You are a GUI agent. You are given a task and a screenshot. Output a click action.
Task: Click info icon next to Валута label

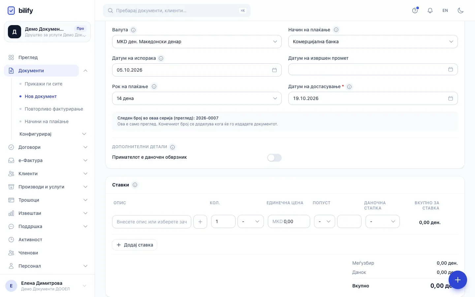coord(133,30)
